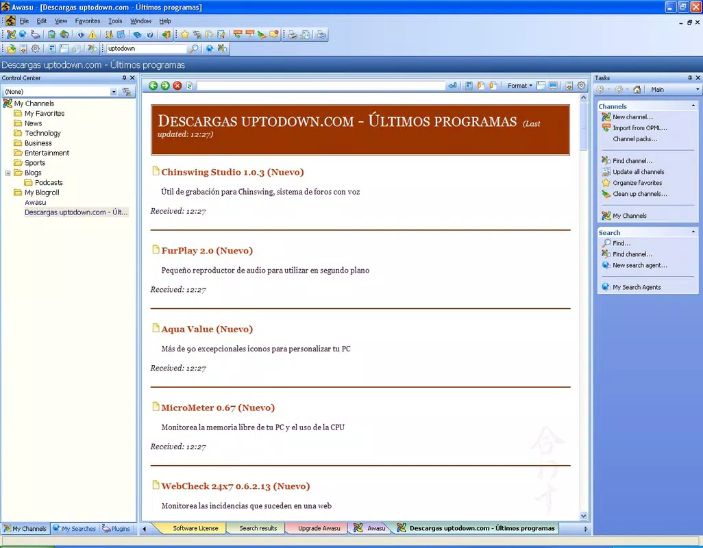Open the MicroMeter 0.67 (Nuevo) link
The width and height of the screenshot is (703, 548).
click(218, 408)
